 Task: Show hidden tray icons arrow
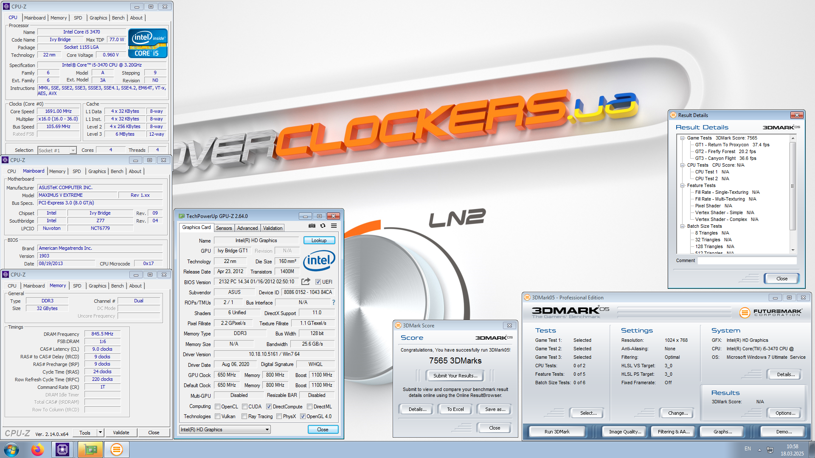click(759, 450)
